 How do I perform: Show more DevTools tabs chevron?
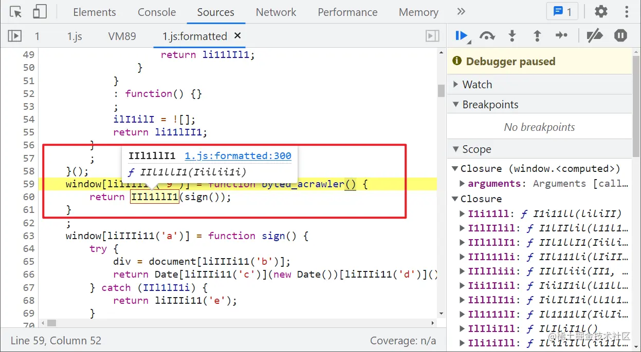(x=461, y=12)
